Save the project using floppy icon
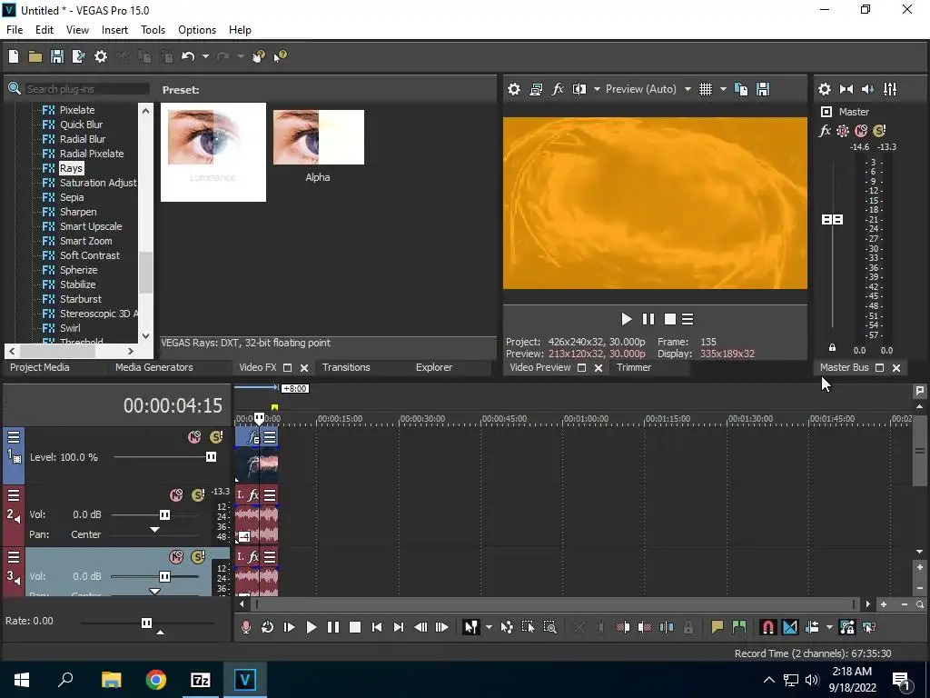Screen dimensions: 930x698 (57, 56)
